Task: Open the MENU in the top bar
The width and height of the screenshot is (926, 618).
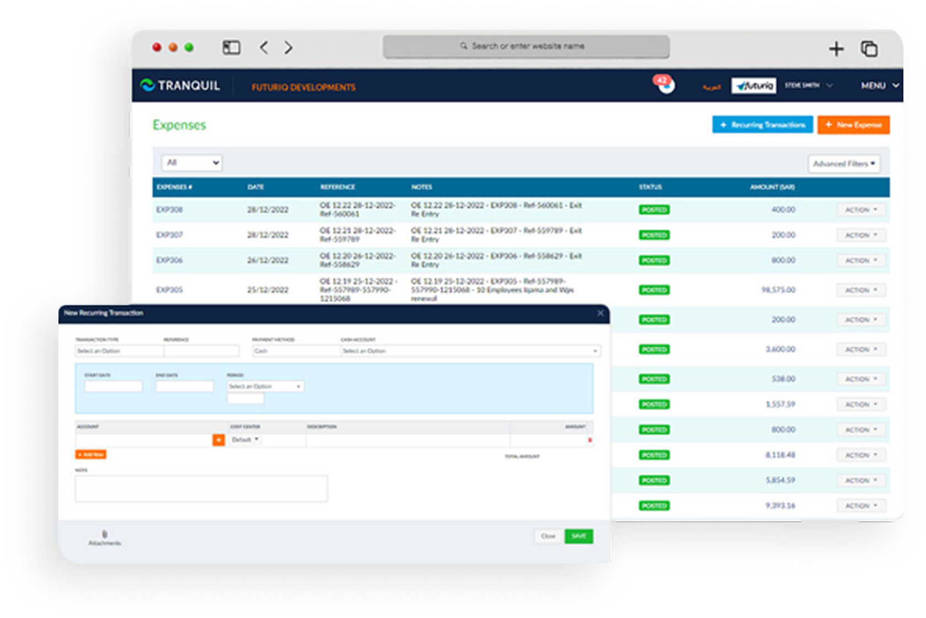Action: click(880, 85)
